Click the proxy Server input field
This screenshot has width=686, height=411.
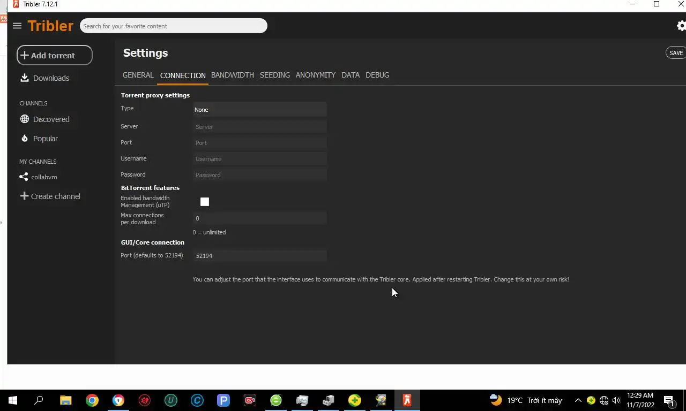(x=259, y=127)
